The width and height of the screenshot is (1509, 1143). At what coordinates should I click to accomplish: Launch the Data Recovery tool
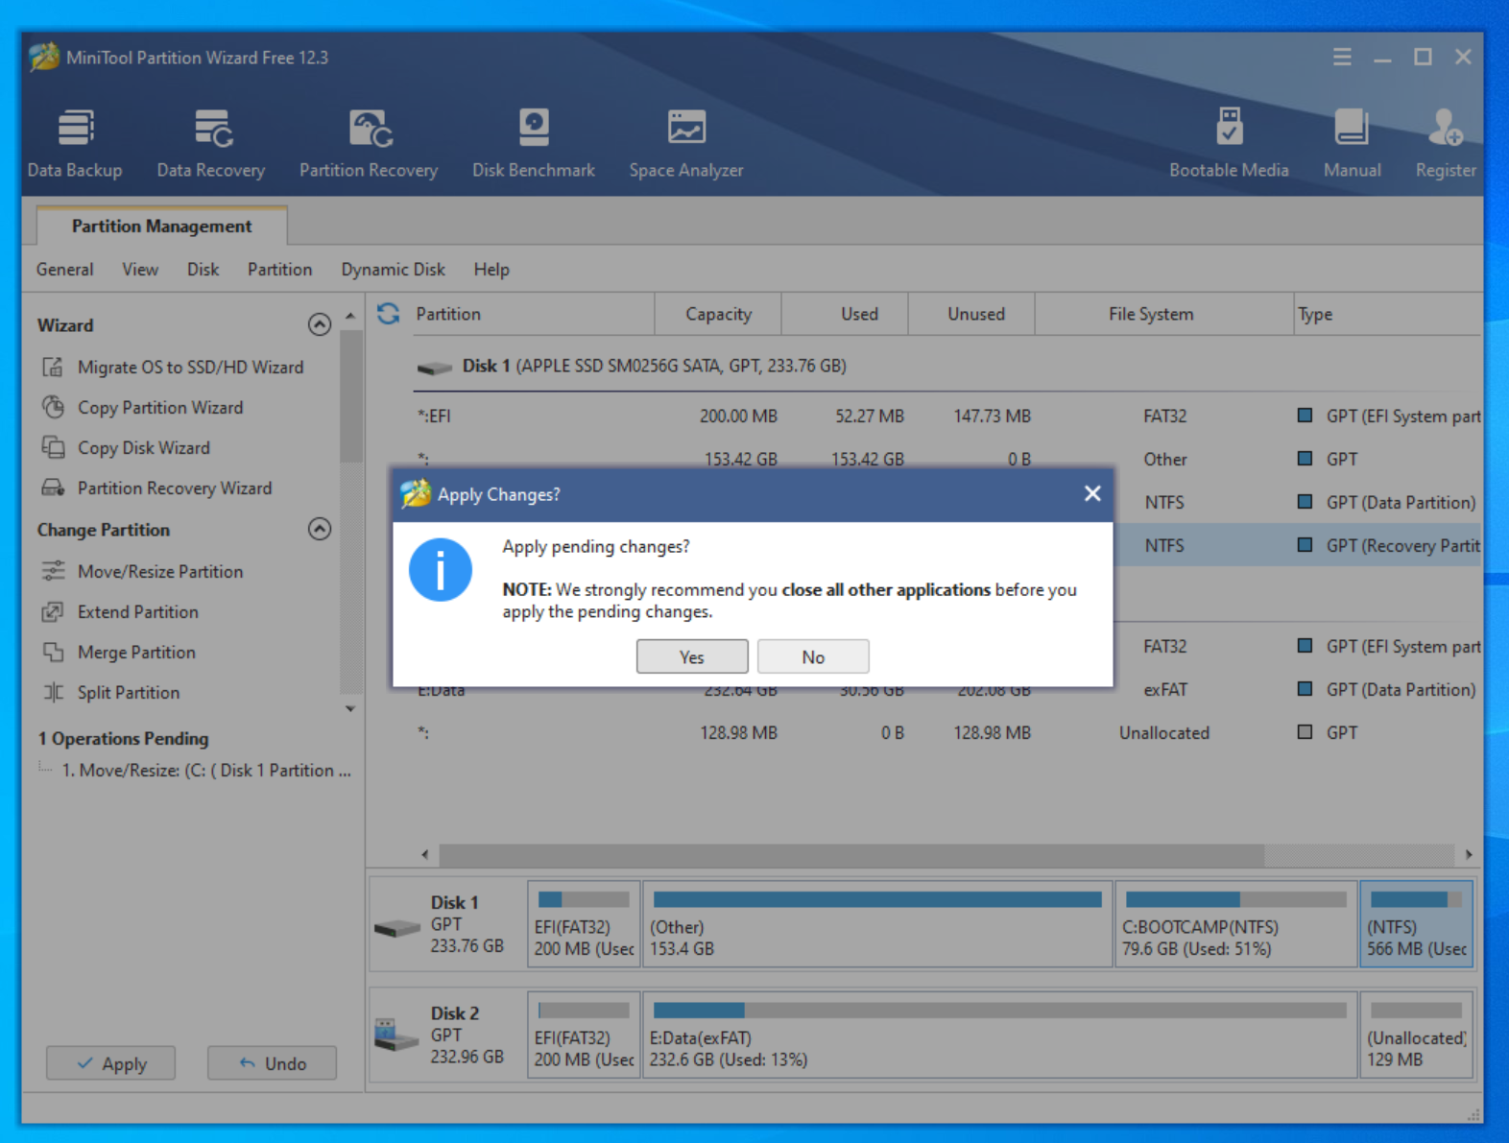[211, 143]
